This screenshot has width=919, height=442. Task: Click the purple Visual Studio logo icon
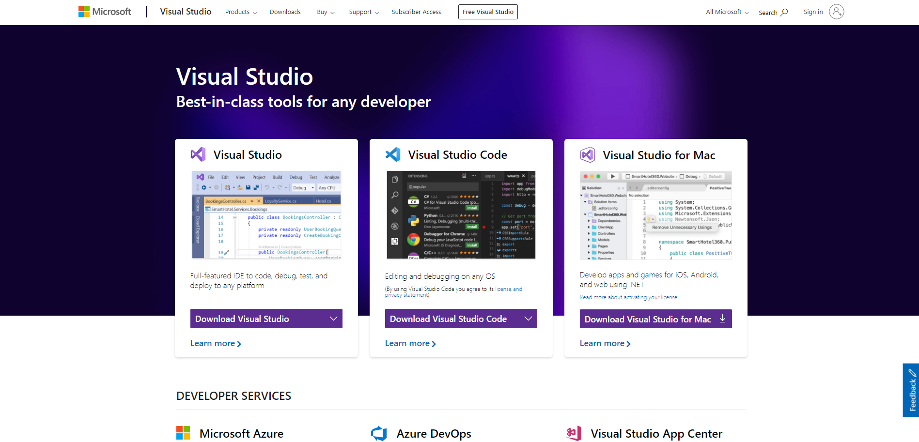point(198,154)
